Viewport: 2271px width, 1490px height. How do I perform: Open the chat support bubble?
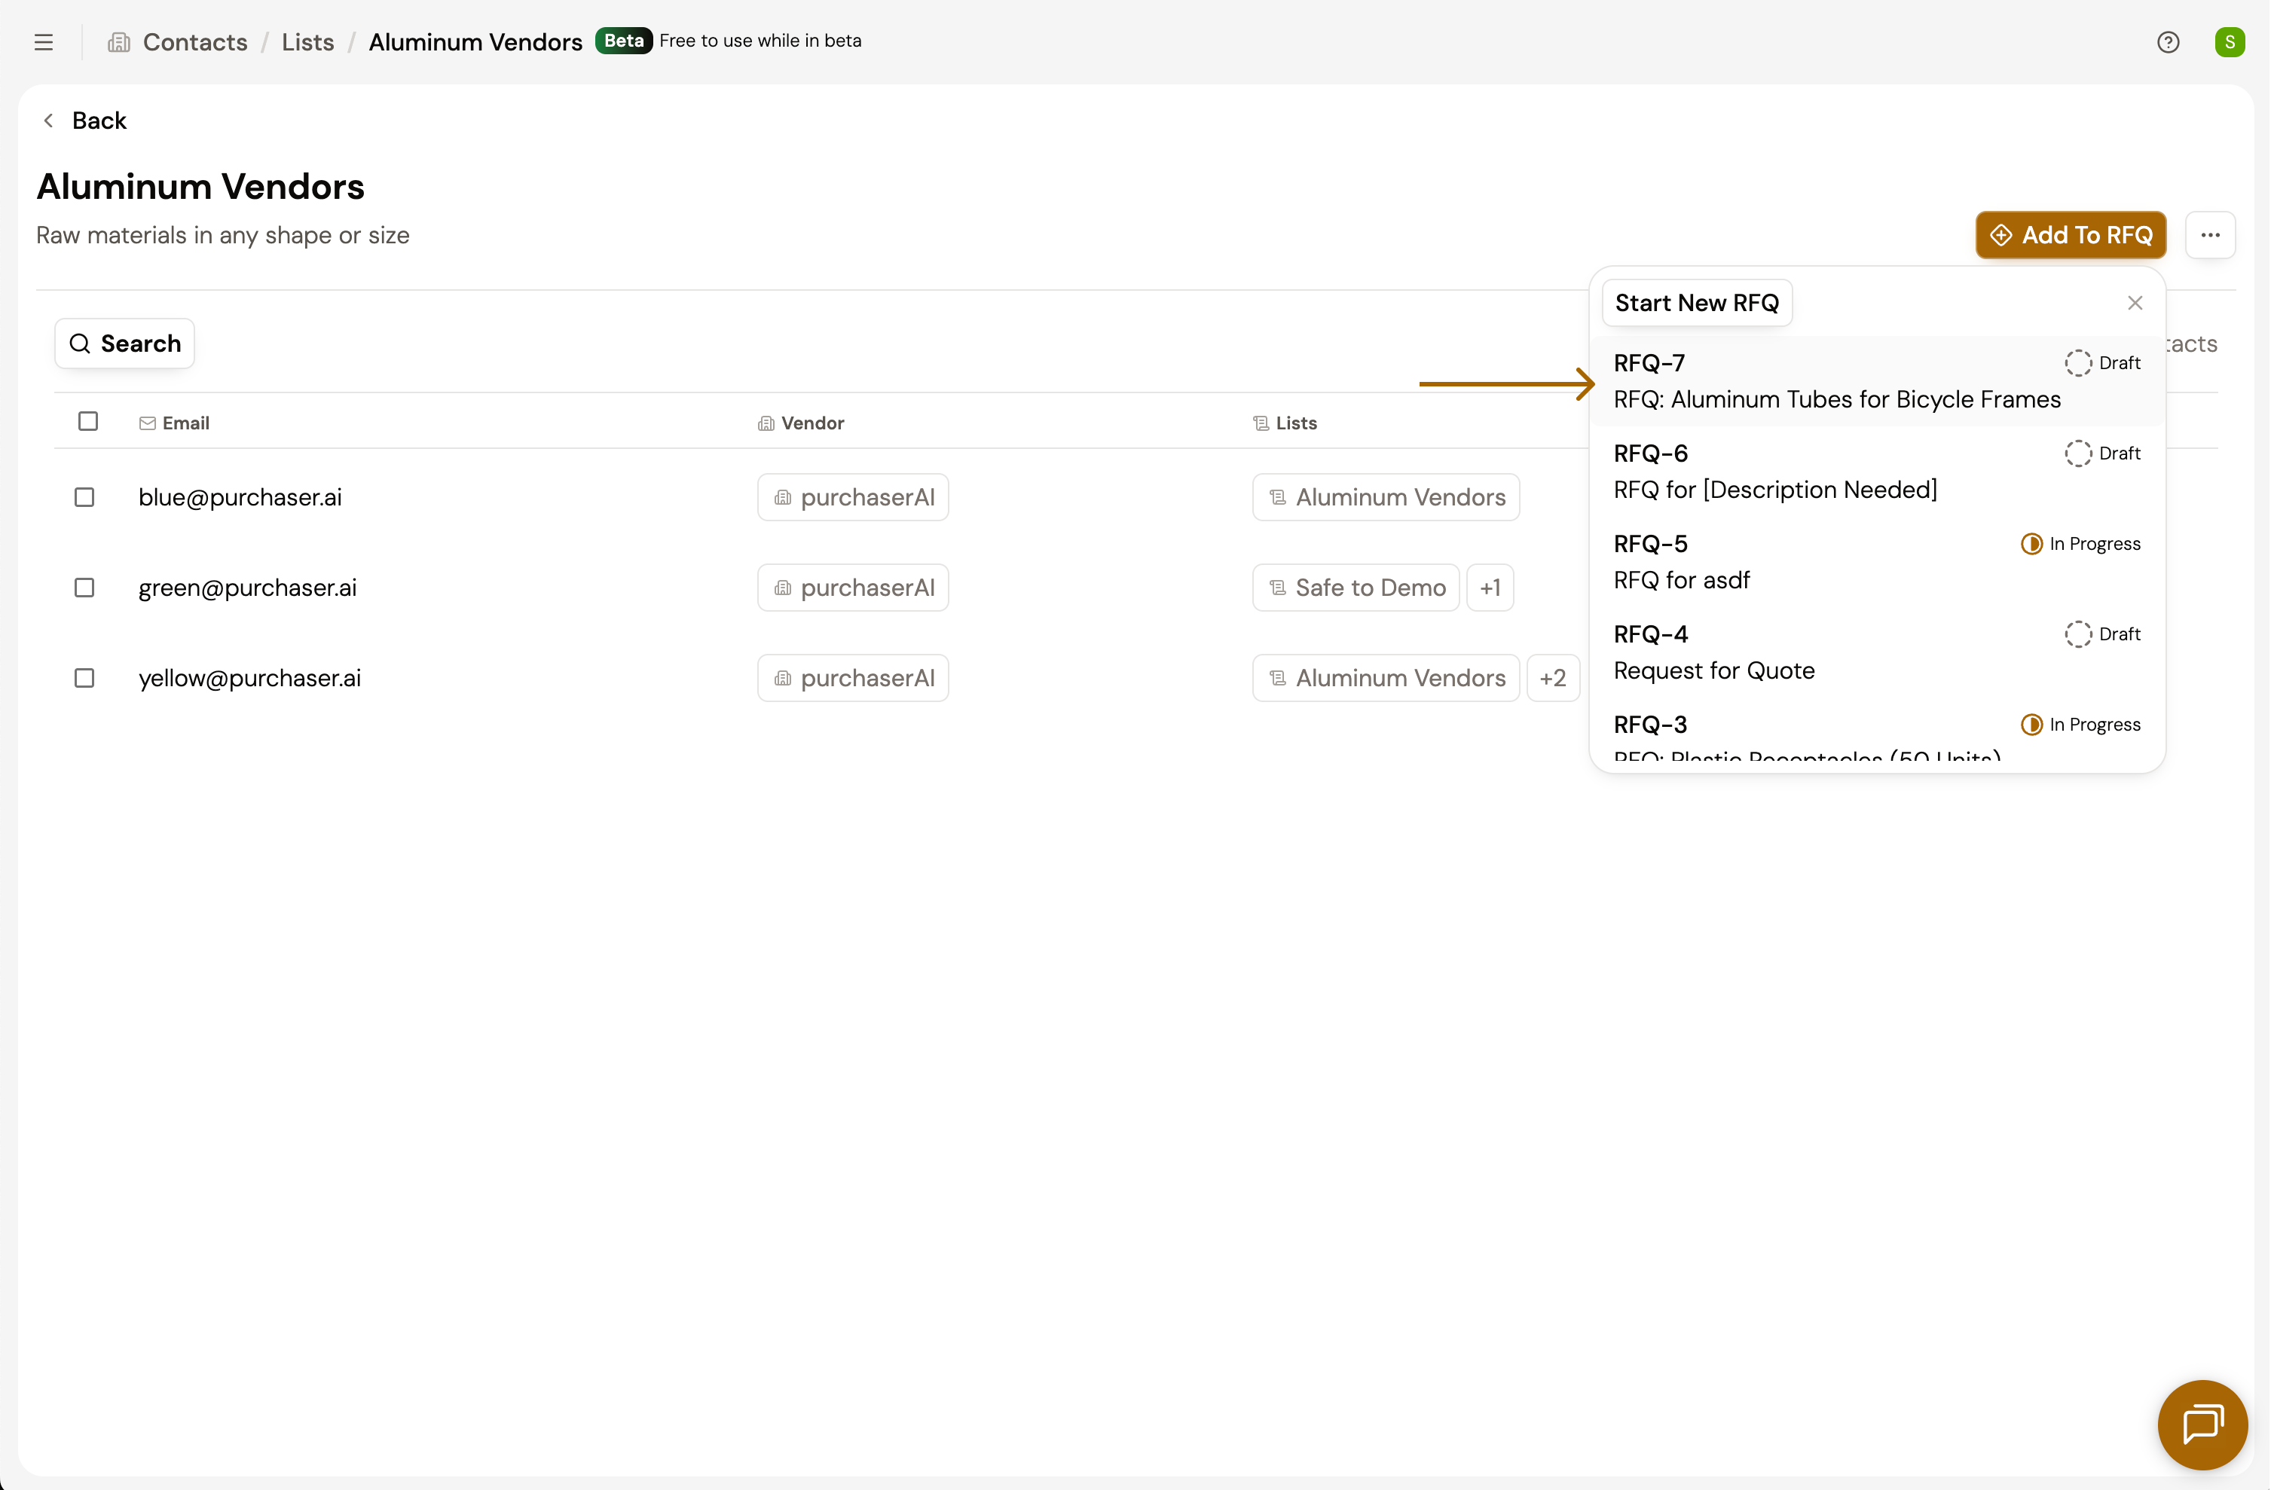tap(2202, 1424)
